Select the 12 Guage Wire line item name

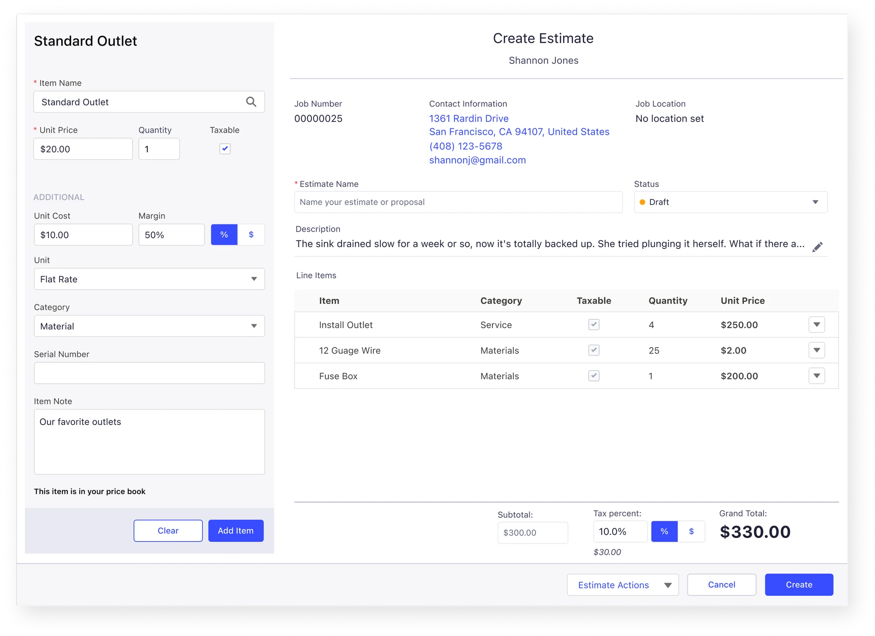pyautogui.click(x=350, y=350)
